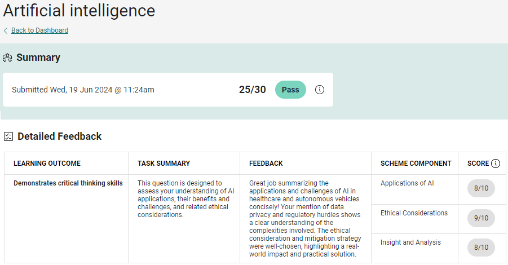Click the Ethical Considerations 9/10 score pill
508x265 pixels.
(481, 218)
